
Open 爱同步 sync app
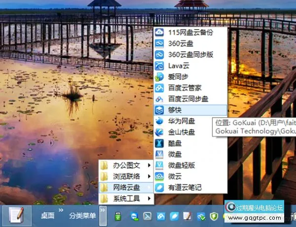pyautogui.click(x=190, y=77)
